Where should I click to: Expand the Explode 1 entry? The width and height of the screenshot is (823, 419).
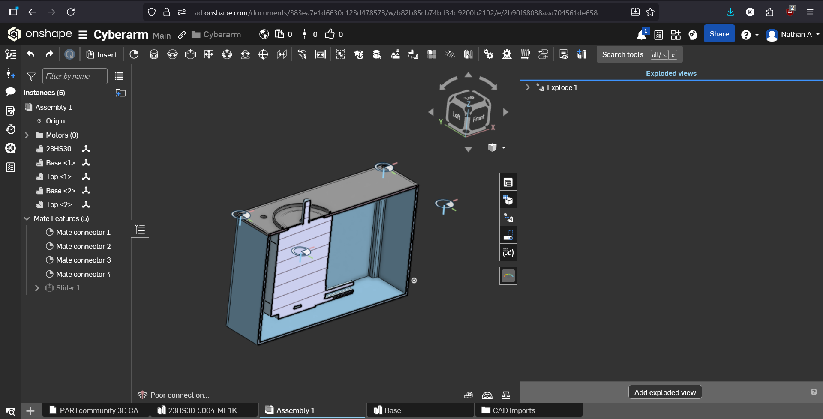tap(528, 87)
